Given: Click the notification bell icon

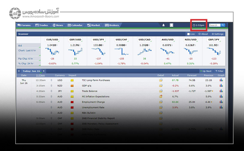Looking at the screenshot, I should (163, 25).
